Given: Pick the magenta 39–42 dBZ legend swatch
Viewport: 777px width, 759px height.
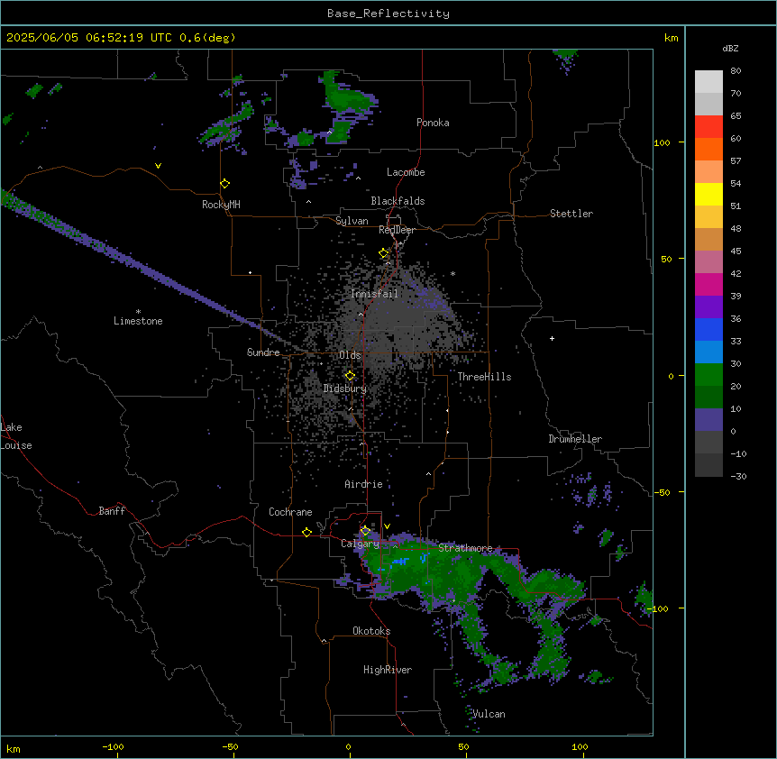Looking at the screenshot, I should tap(708, 285).
